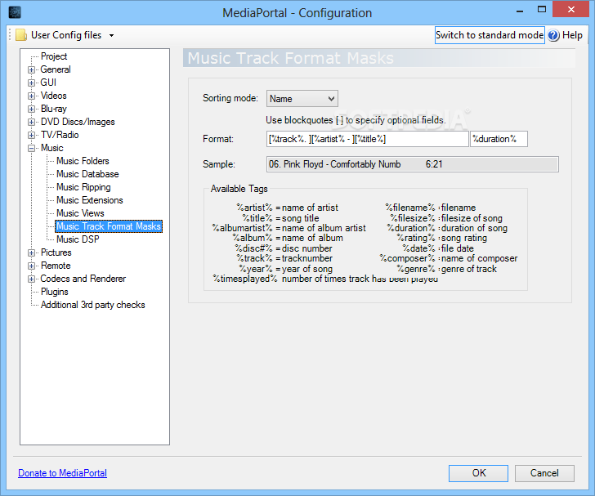Click the '%artist%' tag text
This screenshot has width=595, height=496.
coord(255,208)
